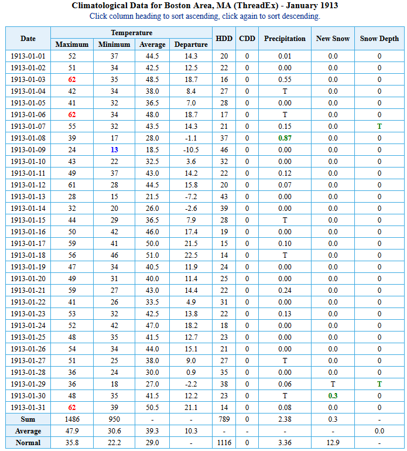Sort by HDD column heading
Image resolution: width=407 pixels, height=451 pixels.
[x=224, y=39]
